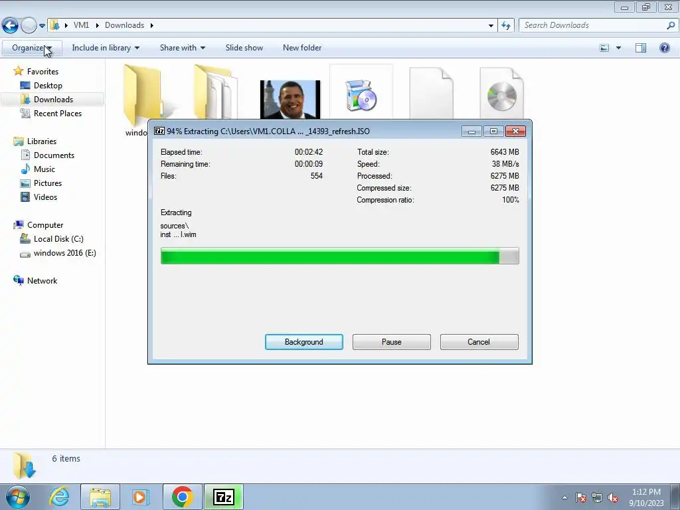Launch Google Chrome from taskbar
680x510 pixels.
click(182, 497)
